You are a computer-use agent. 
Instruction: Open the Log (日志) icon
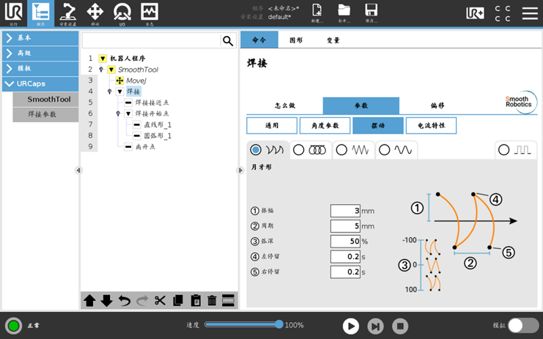click(x=149, y=12)
